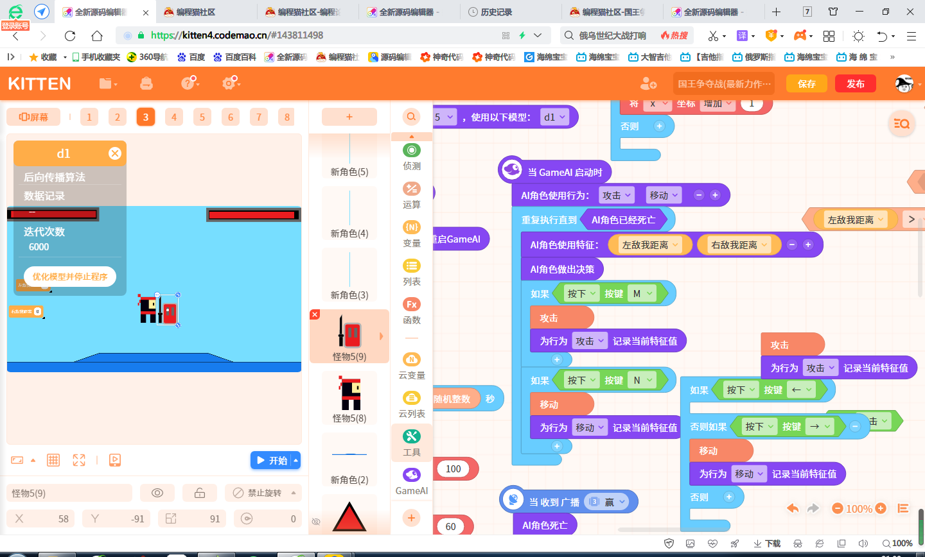Image resolution: width=925 pixels, height=557 pixels.
Task: Switch to screen tab 2
Action: click(x=118, y=117)
